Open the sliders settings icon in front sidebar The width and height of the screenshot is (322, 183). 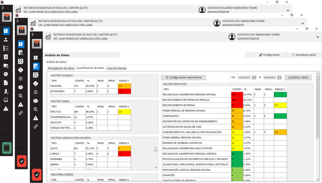(36, 92)
